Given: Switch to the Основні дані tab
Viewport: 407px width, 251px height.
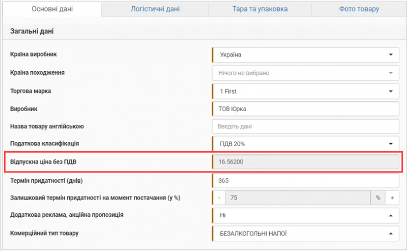Looking at the screenshot, I should click(x=51, y=9).
